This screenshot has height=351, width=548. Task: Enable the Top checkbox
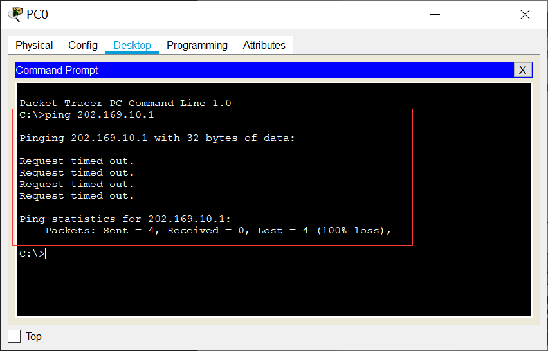[x=14, y=336]
